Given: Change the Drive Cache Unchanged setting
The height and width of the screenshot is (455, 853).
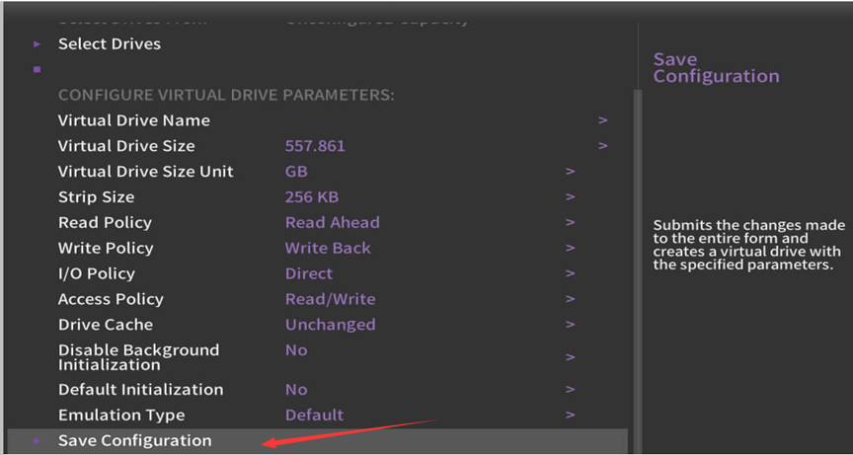Looking at the screenshot, I should (x=330, y=326).
